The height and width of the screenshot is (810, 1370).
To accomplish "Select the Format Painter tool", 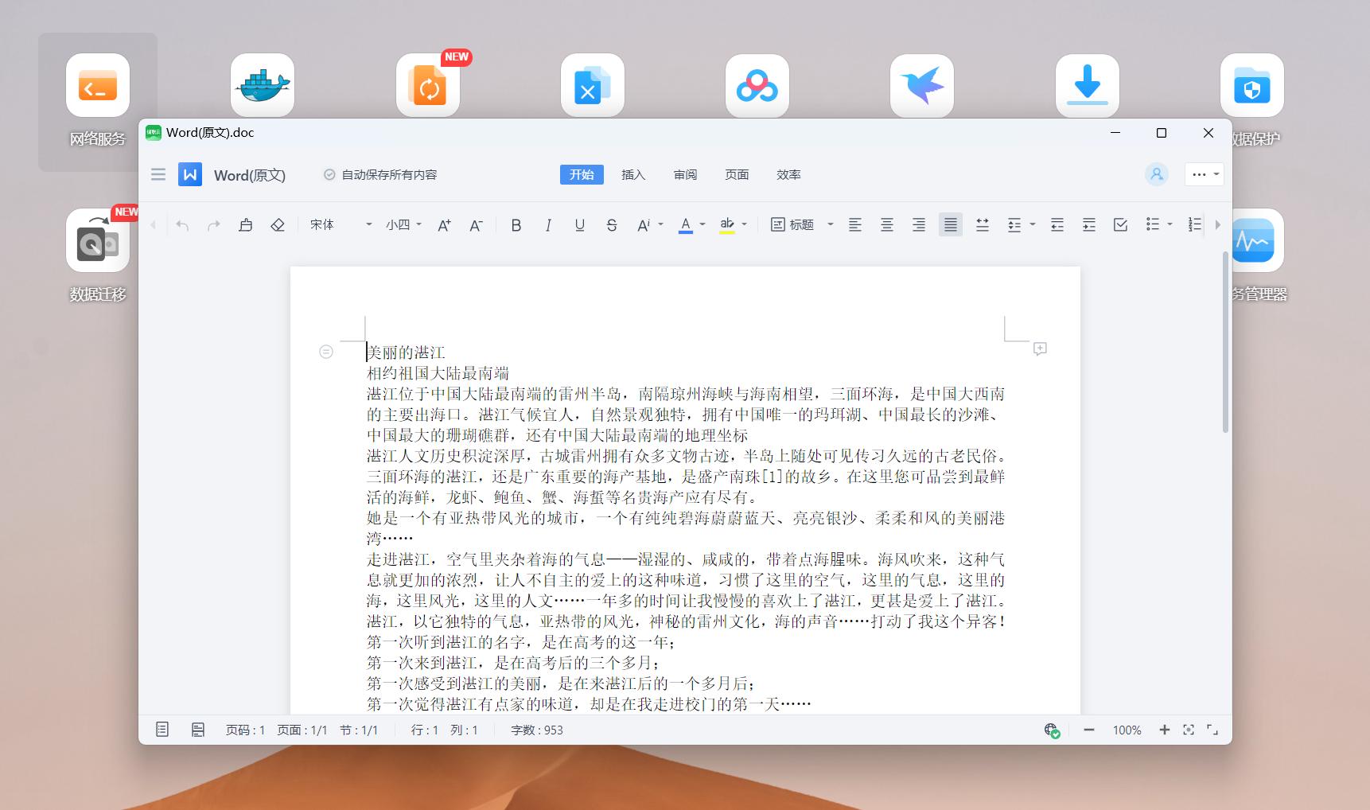I will pos(245,224).
